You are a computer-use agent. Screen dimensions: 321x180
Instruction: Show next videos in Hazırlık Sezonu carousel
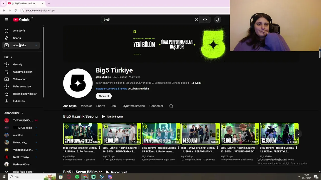[x=298, y=134]
